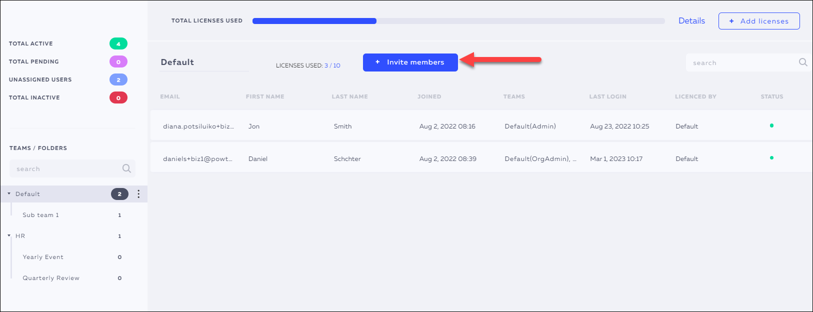This screenshot has width=813, height=312.
Task: Select the Quarterly Review folder
Action: click(51, 278)
